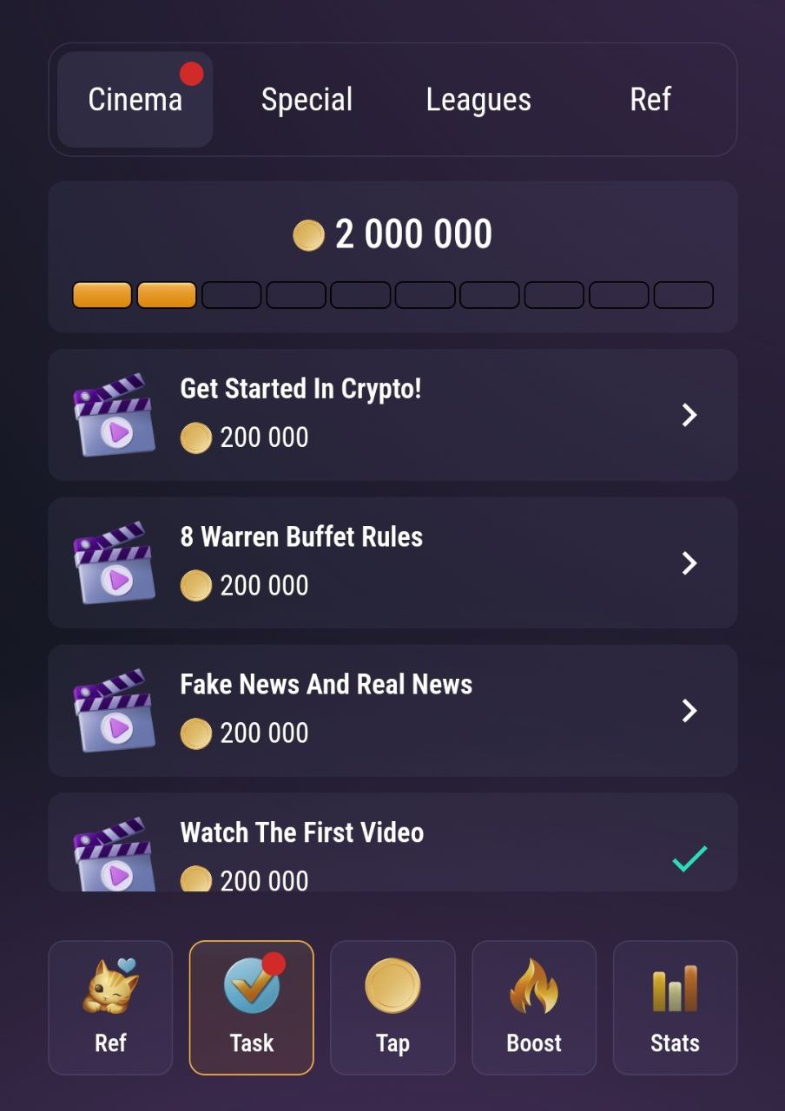Select the Cinema tab
Image resolution: width=785 pixels, height=1111 pixels.
click(135, 100)
